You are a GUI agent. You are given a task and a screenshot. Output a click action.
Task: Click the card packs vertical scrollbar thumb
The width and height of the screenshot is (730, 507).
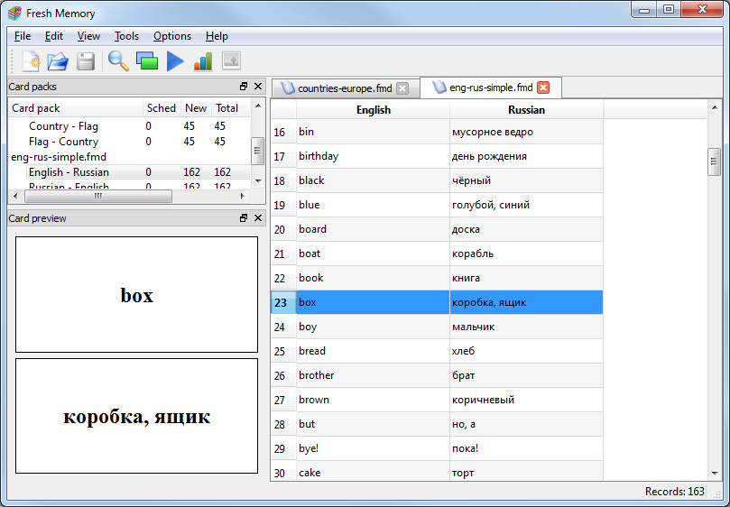click(257, 151)
